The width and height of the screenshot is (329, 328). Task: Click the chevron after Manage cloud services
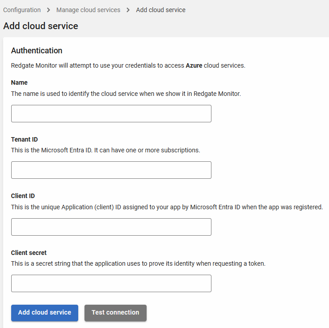(x=128, y=10)
